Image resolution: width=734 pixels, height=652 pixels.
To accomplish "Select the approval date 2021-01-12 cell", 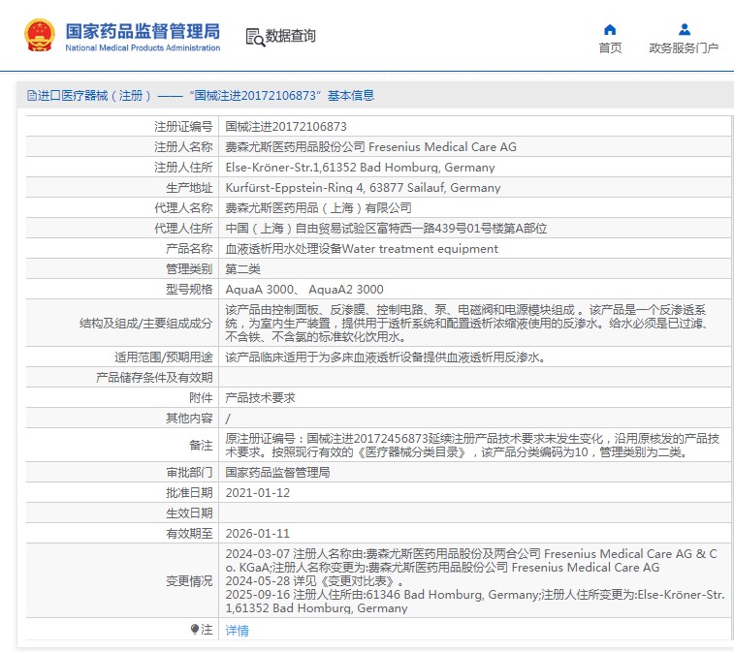I will (257, 493).
